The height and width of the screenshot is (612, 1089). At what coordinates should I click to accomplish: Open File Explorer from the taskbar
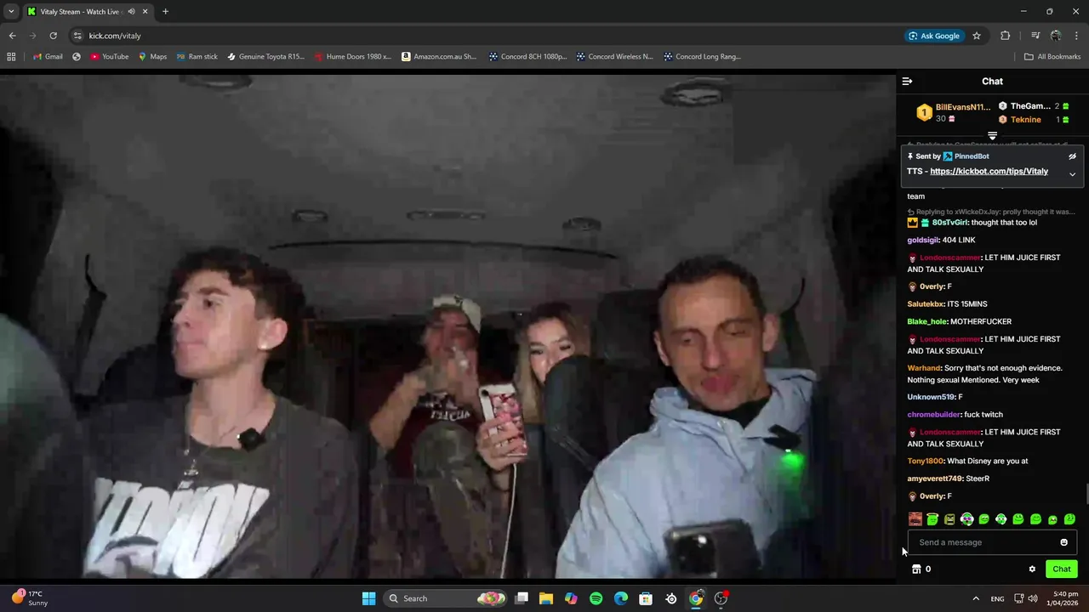pos(546,598)
